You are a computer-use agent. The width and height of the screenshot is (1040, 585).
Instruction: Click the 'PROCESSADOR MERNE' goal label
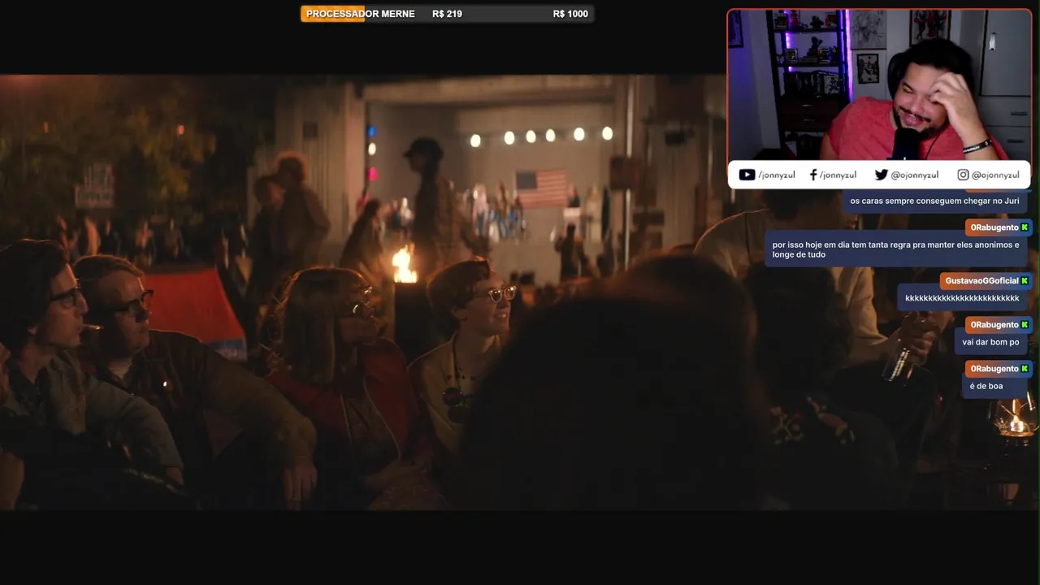tap(360, 14)
